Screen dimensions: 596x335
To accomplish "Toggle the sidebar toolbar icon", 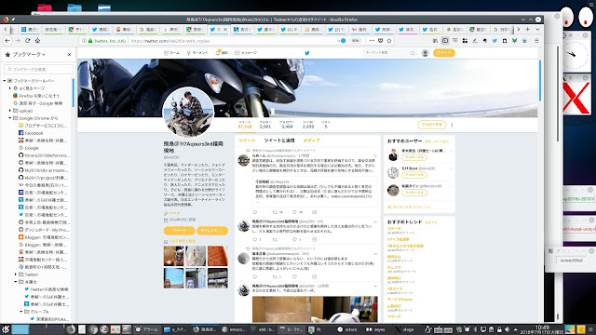I will [x=445, y=41].
